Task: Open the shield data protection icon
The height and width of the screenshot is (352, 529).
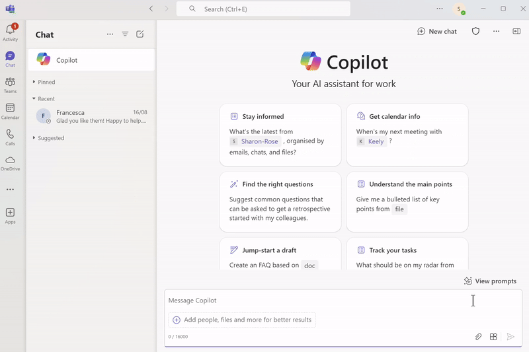Action: (475, 31)
